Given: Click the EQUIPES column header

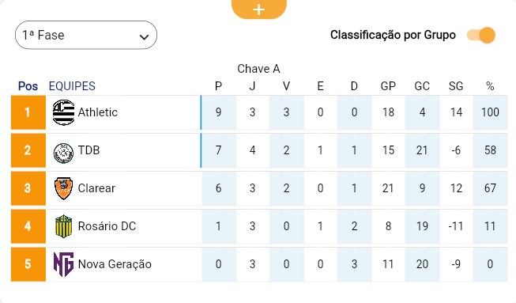Looking at the screenshot, I should (72, 86).
